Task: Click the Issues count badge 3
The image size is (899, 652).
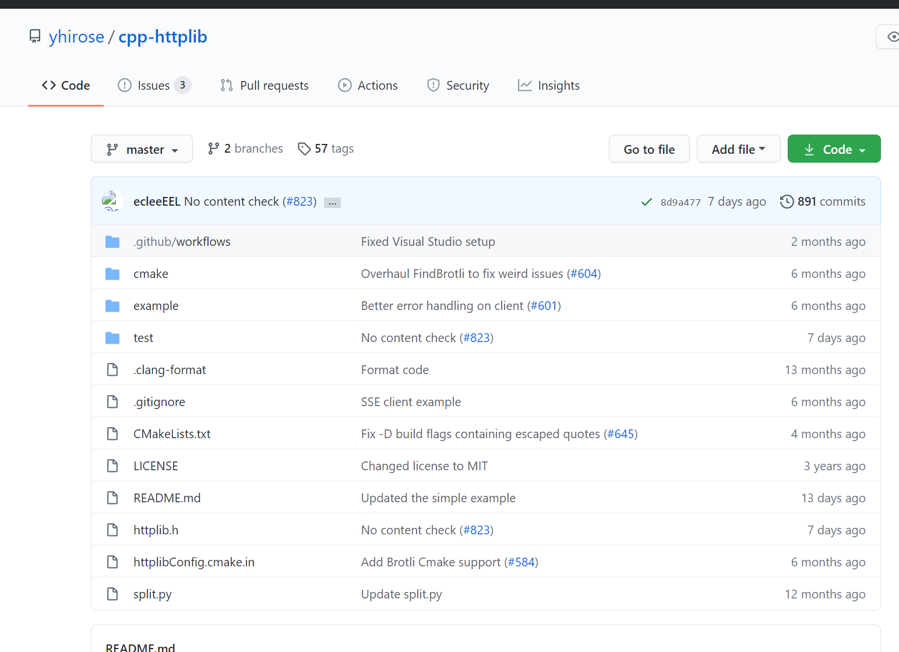Action: [x=182, y=85]
